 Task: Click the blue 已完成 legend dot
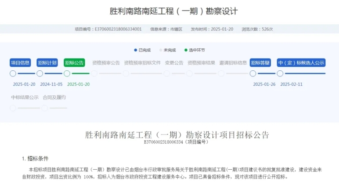coord(136,50)
